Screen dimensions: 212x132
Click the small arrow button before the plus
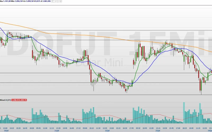58,1
